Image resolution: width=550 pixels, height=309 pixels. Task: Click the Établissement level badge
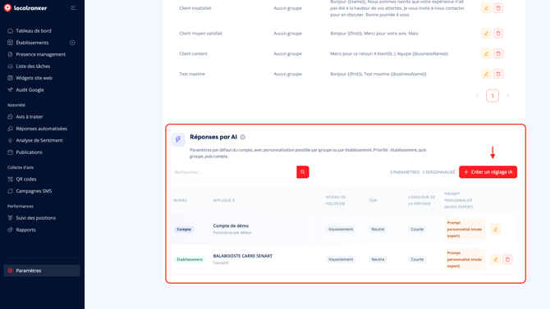pos(190,260)
